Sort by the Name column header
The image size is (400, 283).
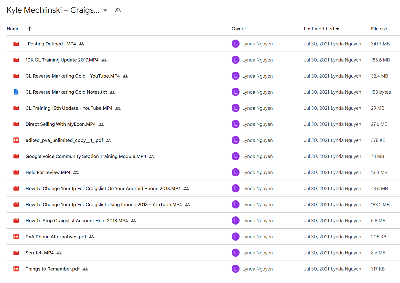click(13, 29)
